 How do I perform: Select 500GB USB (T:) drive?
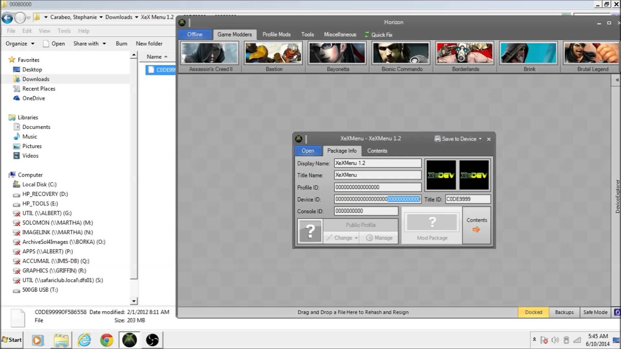click(x=40, y=290)
